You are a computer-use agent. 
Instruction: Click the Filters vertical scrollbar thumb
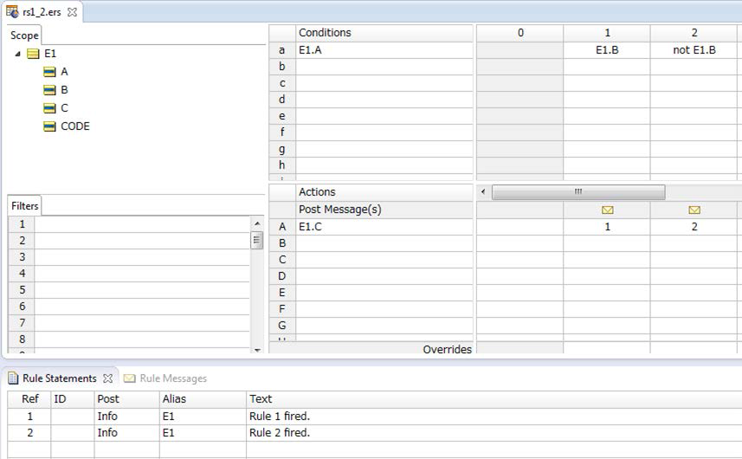pos(257,240)
